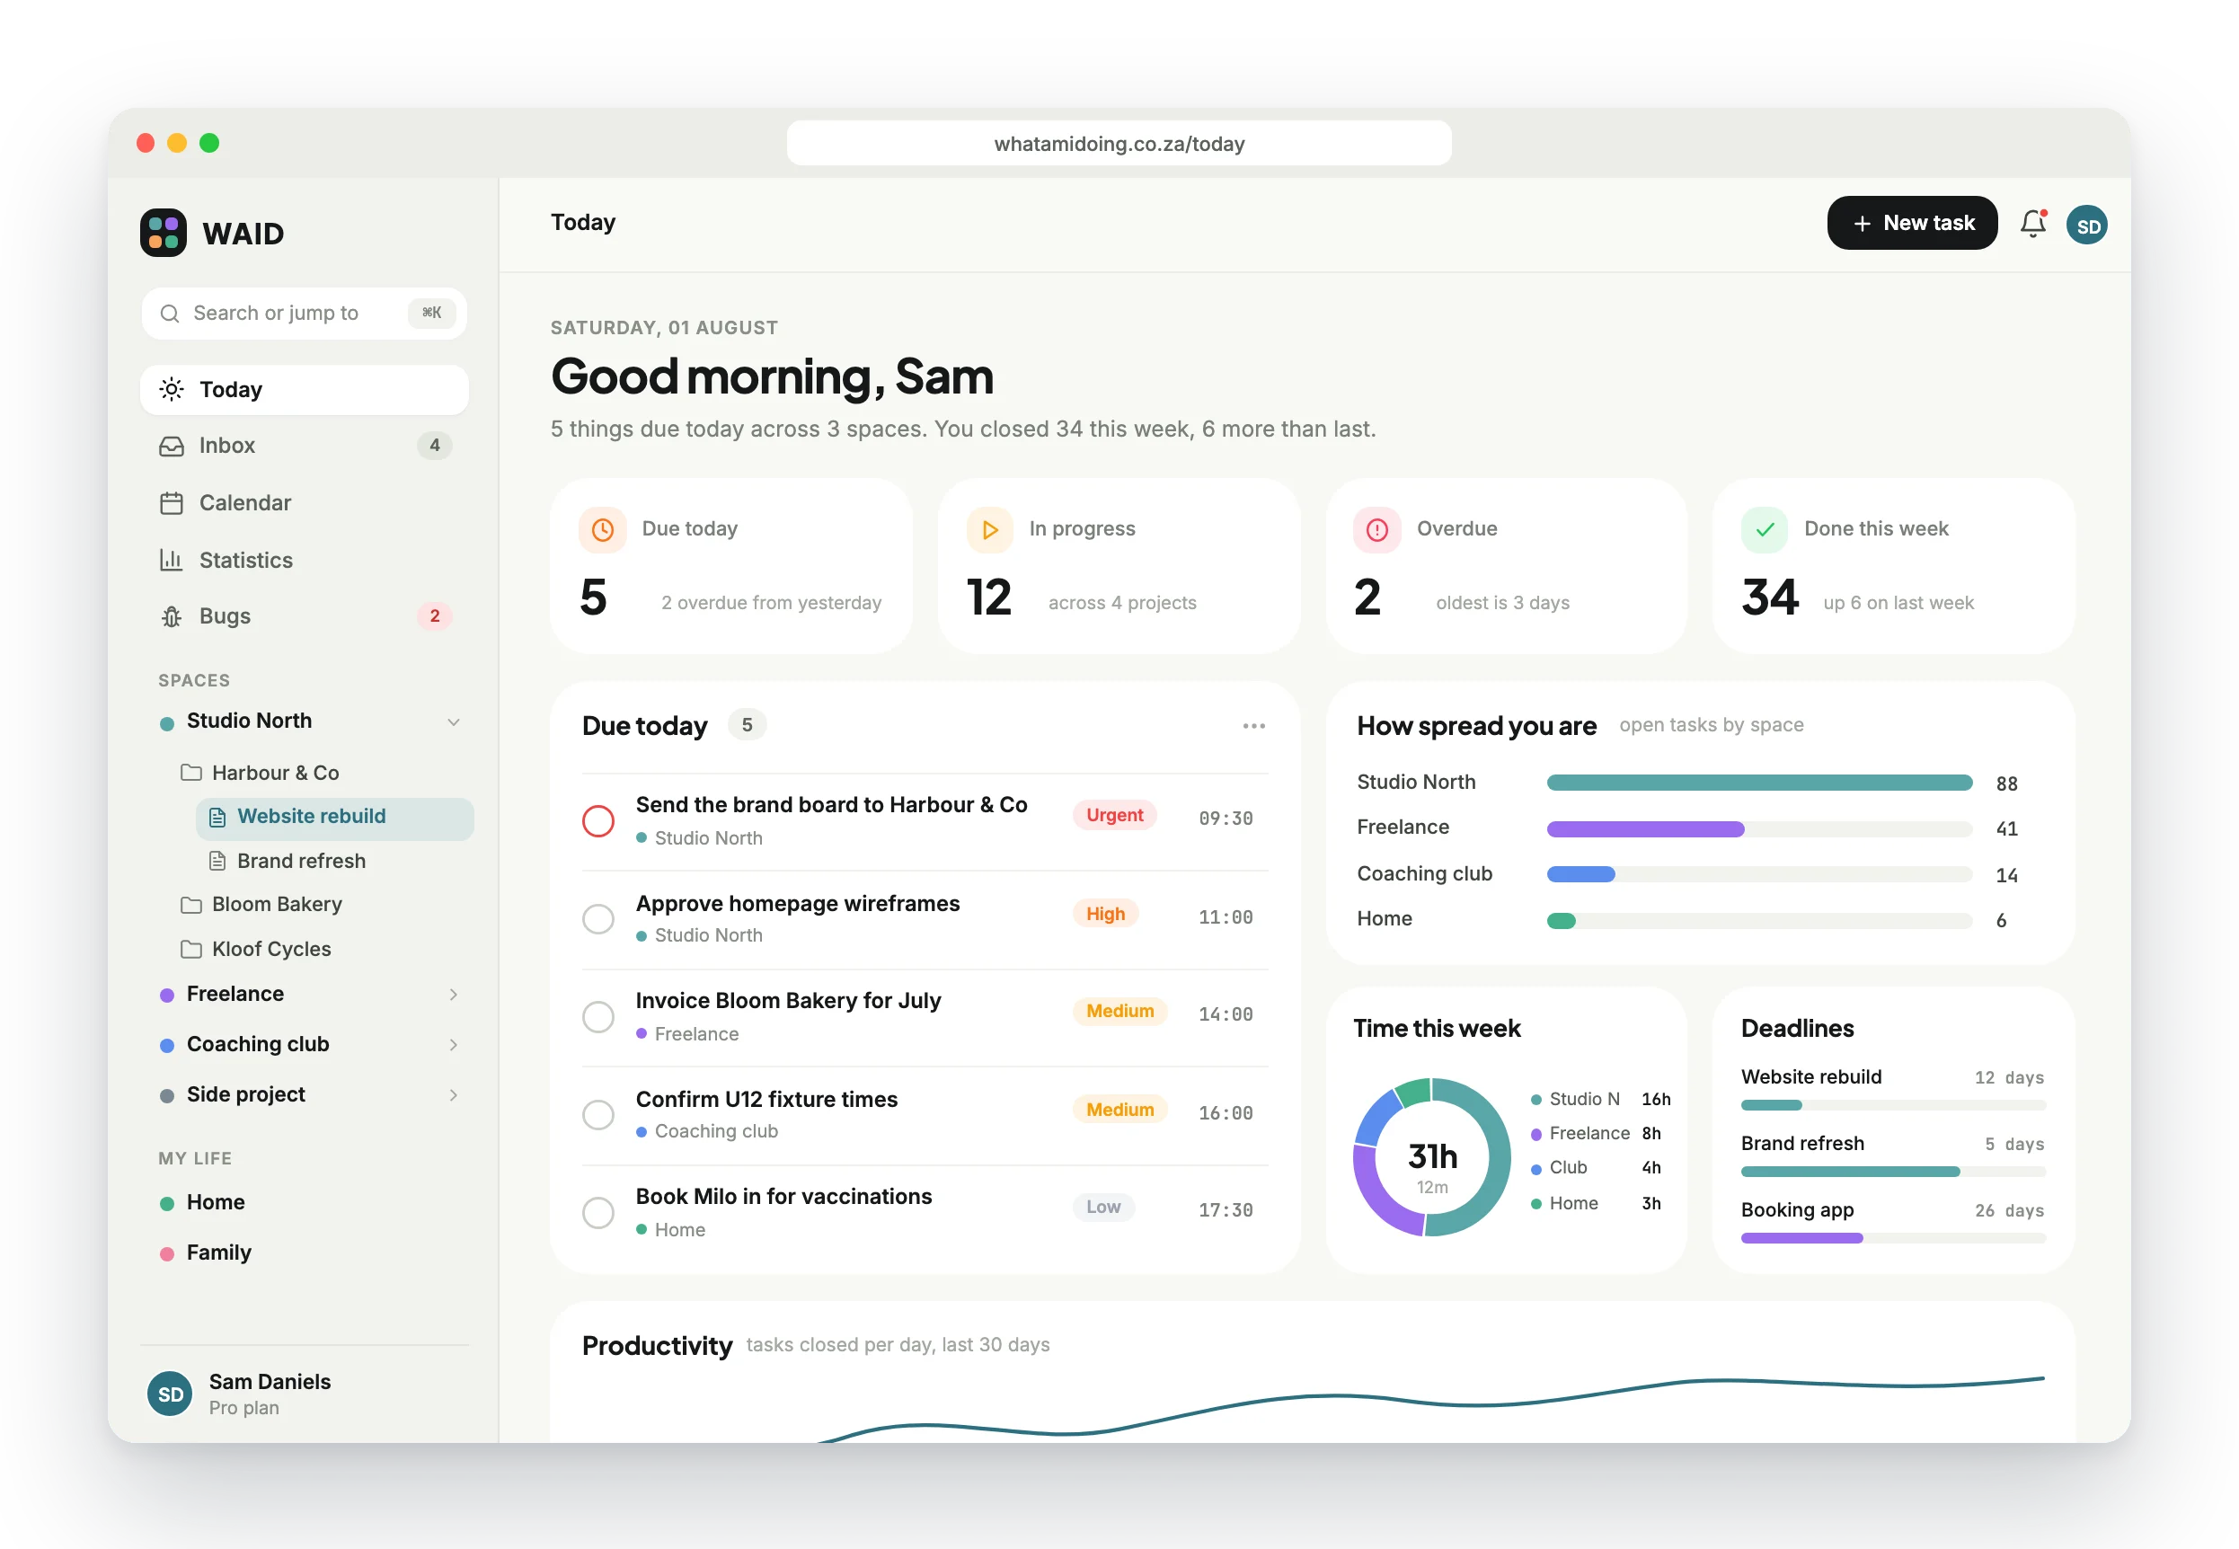Click the Website rebuild deadline progress bar
The width and height of the screenshot is (2239, 1549).
pyautogui.click(x=1892, y=1105)
